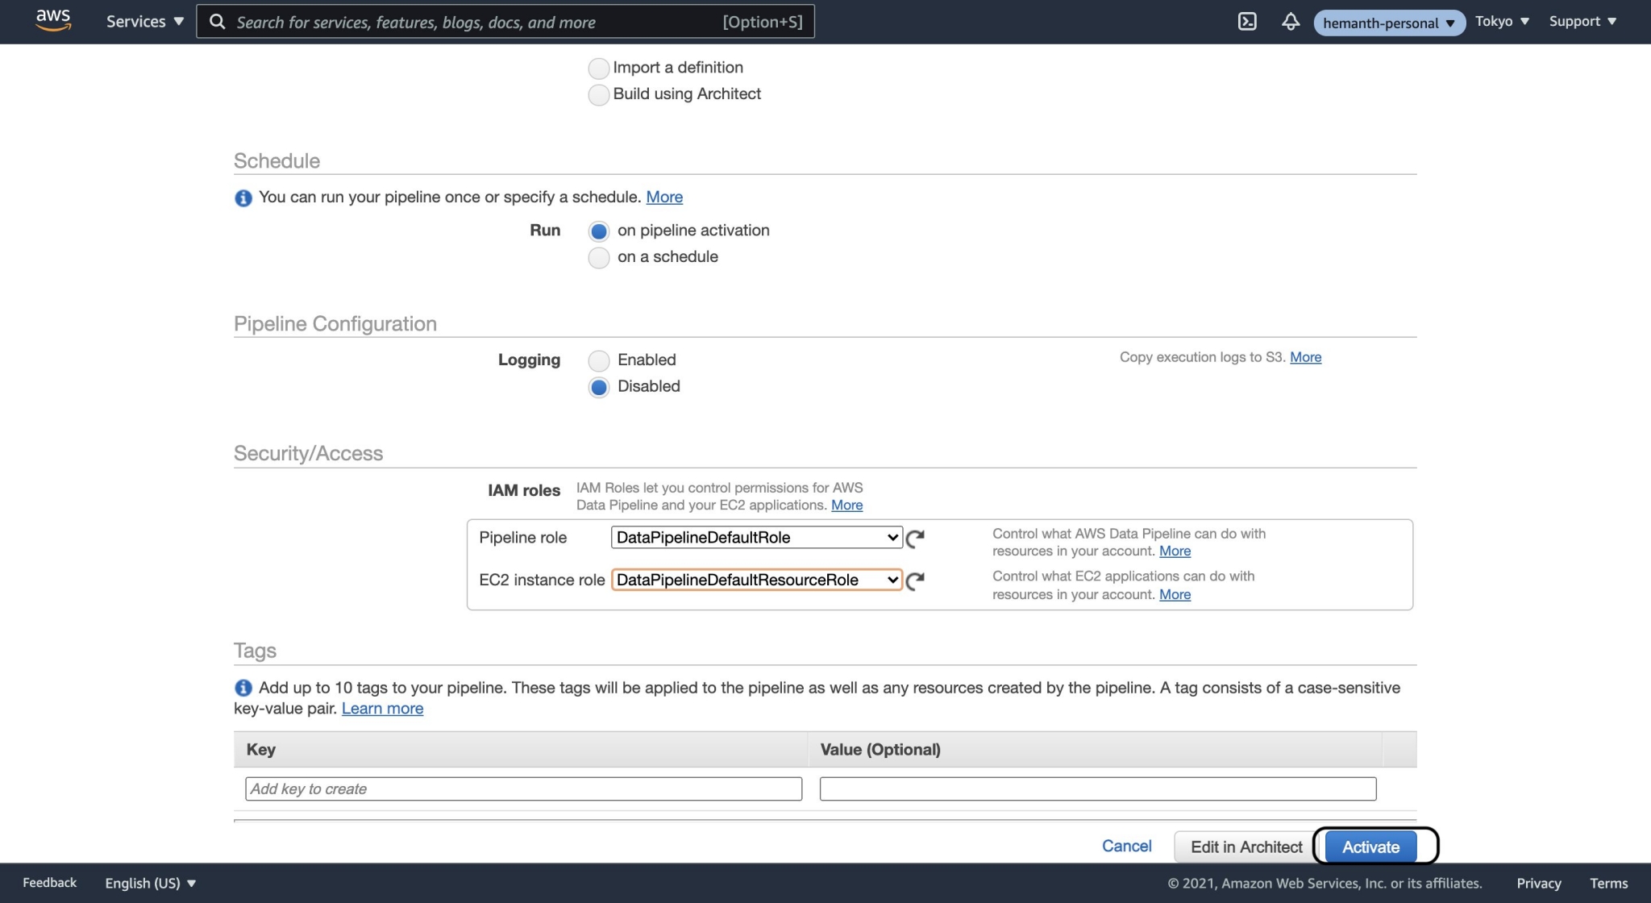Click the Schedule section info icon
This screenshot has height=903, width=1651.
point(243,198)
